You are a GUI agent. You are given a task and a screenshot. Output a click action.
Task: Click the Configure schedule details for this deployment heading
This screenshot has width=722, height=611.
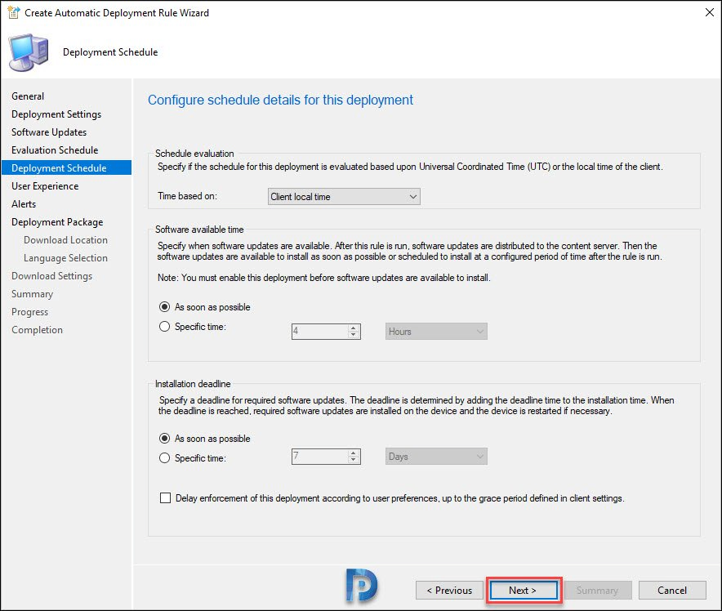280,100
